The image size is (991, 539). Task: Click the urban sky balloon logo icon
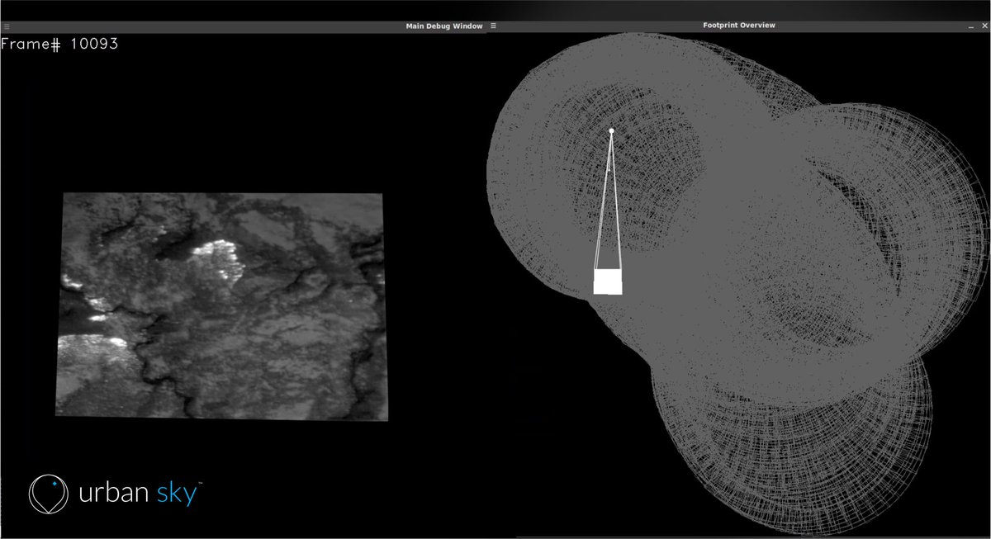pos(49,494)
